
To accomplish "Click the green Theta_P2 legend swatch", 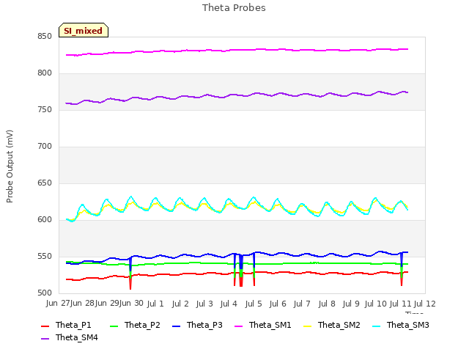I will pos(114,326).
